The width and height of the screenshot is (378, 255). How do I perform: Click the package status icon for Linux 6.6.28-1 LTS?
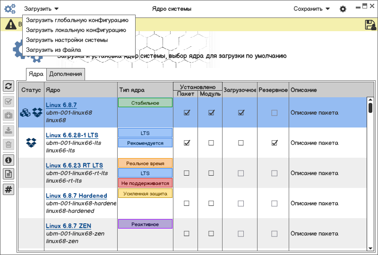pos(31,143)
